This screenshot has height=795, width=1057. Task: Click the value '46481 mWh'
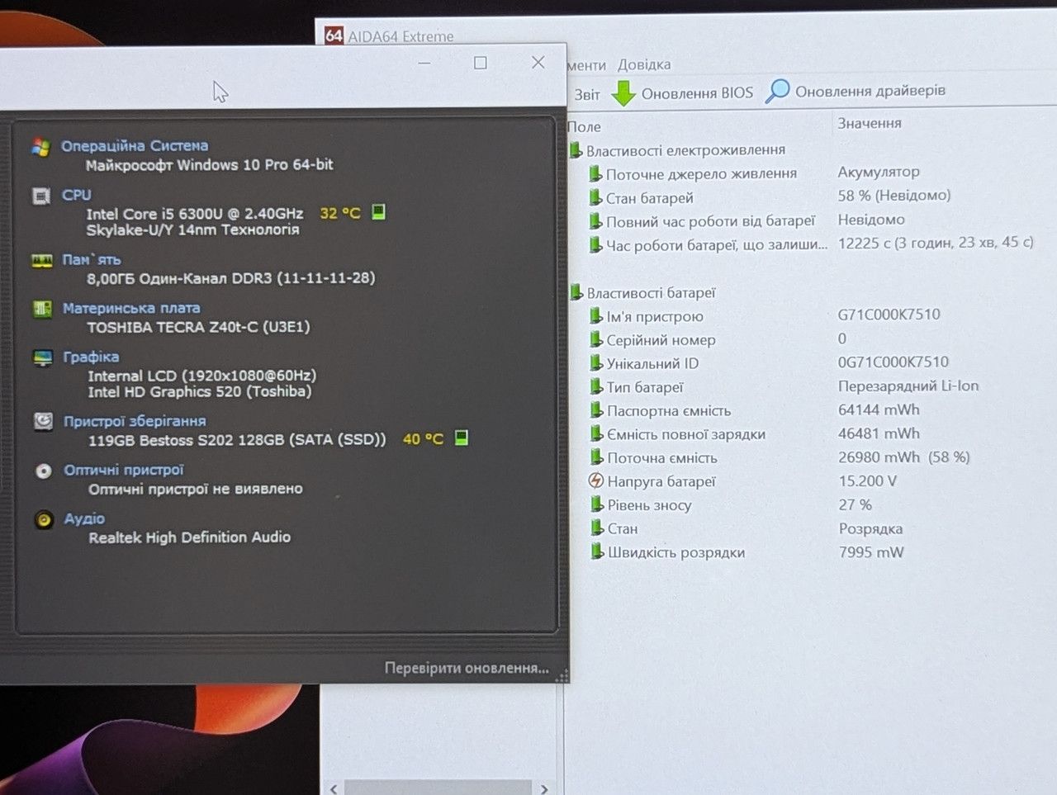pos(879,433)
